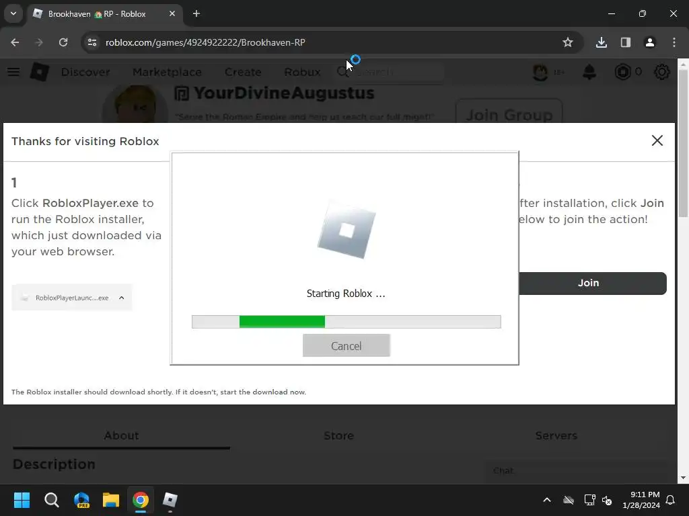Open the Create menu item

[x=243, y=72]
